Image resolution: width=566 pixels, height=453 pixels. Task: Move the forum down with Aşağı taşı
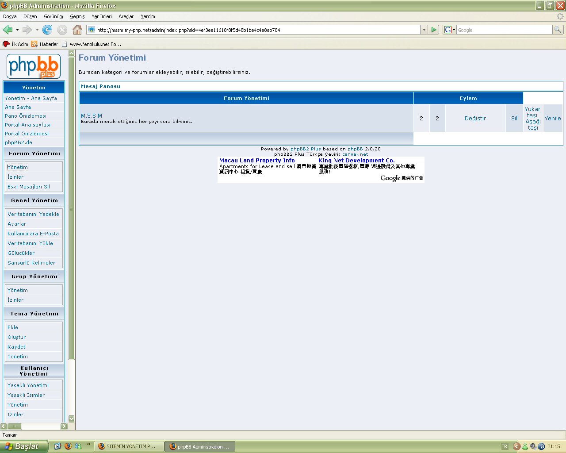click(533, 124)
